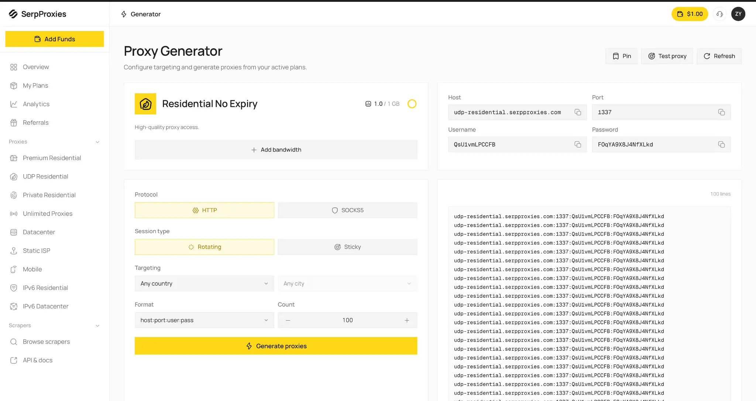
Task: Click the API & docs external link icon
Action: click(x=14, y=360)
